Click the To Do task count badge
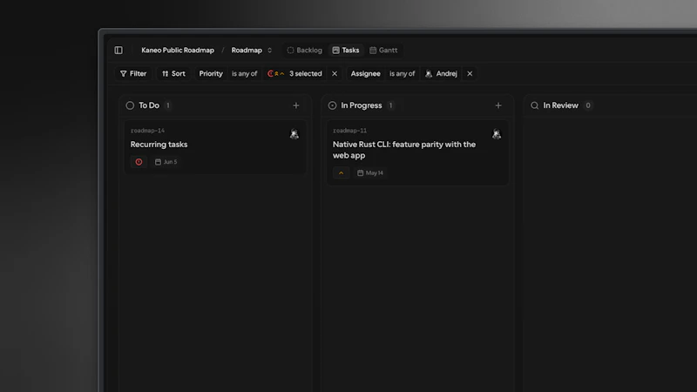The width and height of the screenshot is (697, 392). coord(167,105)
